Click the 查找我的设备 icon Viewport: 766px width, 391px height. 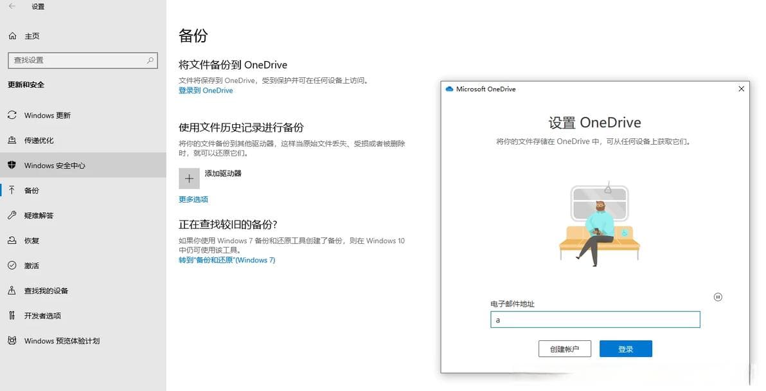(12, 290)
